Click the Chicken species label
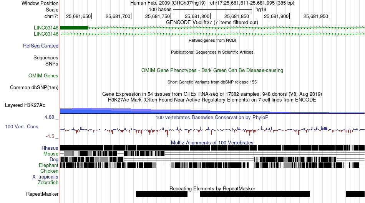The image size is (365, 203). (x=49, y=171)
